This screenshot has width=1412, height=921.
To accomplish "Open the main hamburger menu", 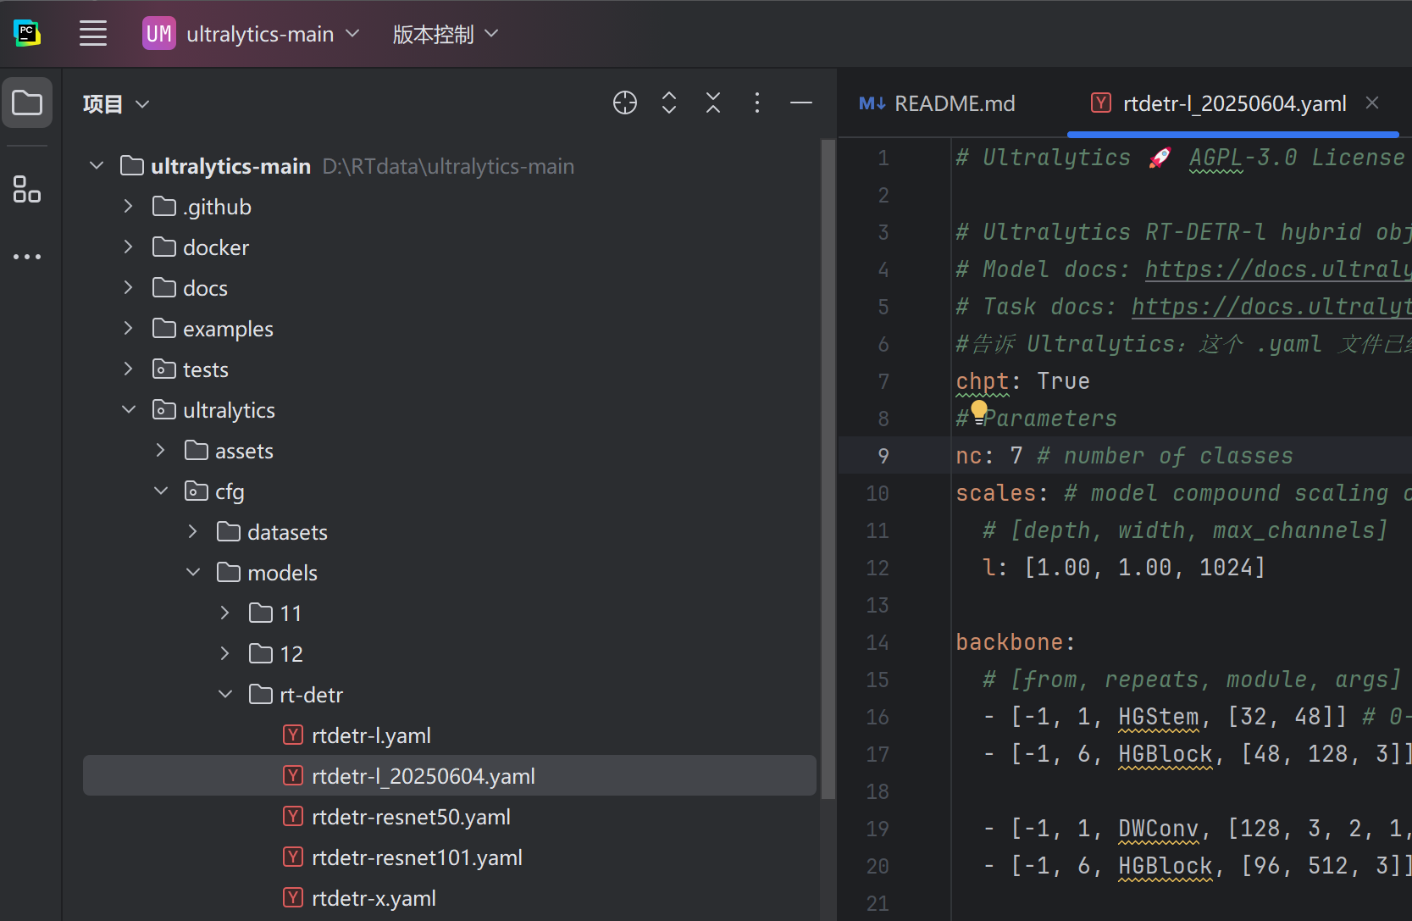I will [x=93, y=34].
